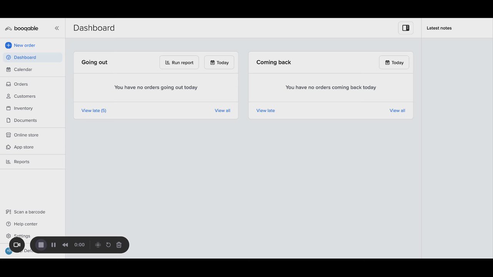
Task: Click the Orders inbox icon
Action: [x=8, y=84]
